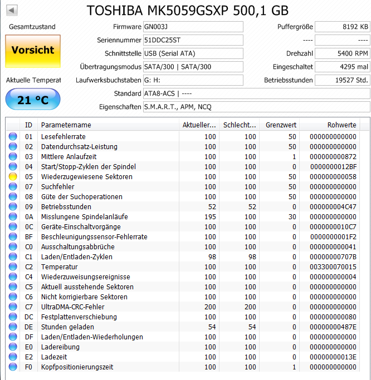Click the Rohwerte column header
371x380 pixels.
click(x=330, y=125)
